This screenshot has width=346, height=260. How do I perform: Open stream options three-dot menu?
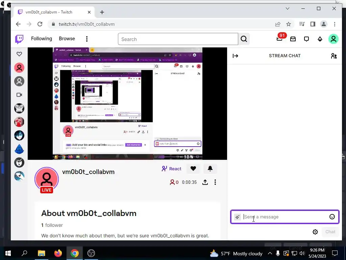coord(215,182)
